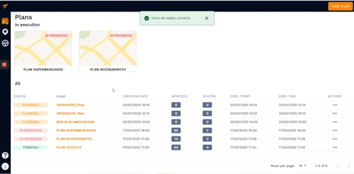This screenshot has height=174, width=354.
Task: Sort by the EXEC. END column header
Action: pos(287,96)
